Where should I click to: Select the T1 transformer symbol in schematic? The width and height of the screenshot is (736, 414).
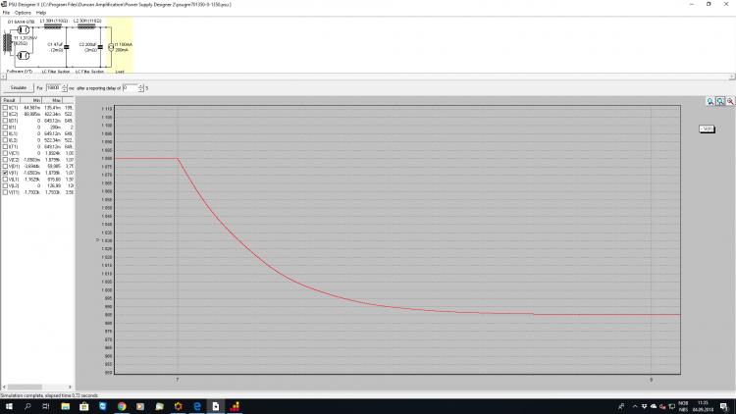[8, 42]
